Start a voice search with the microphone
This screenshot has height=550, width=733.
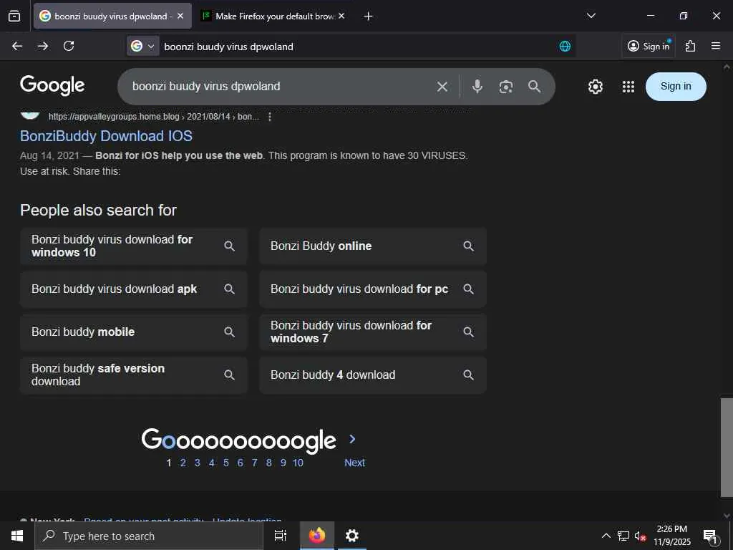[x=477, y=87]
